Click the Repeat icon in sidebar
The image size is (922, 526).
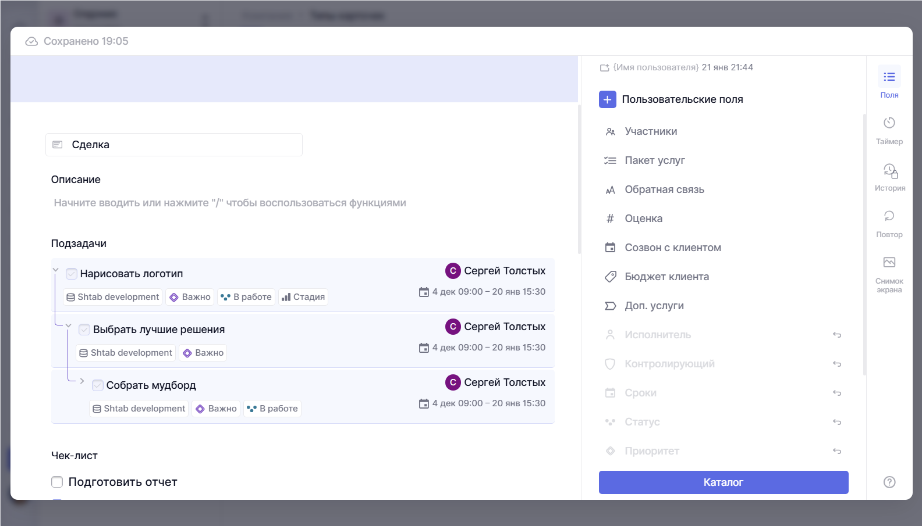pyautogui.click(x=889, y=216)
